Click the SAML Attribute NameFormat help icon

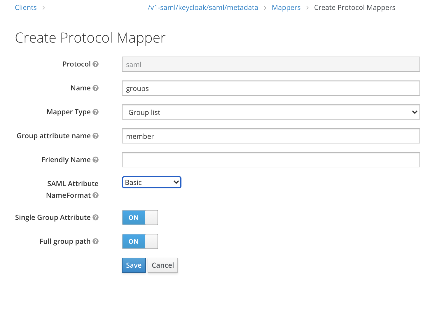[96, 195]
